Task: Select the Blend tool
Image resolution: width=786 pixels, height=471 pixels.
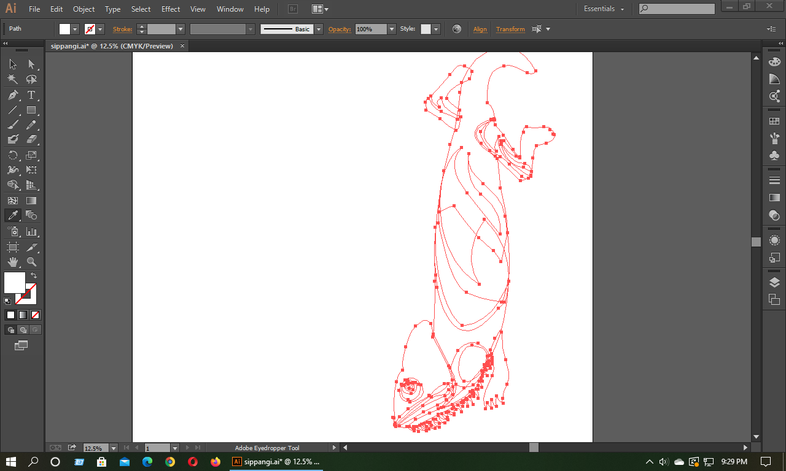Action: pyautogui.click(x=31, y=215)
